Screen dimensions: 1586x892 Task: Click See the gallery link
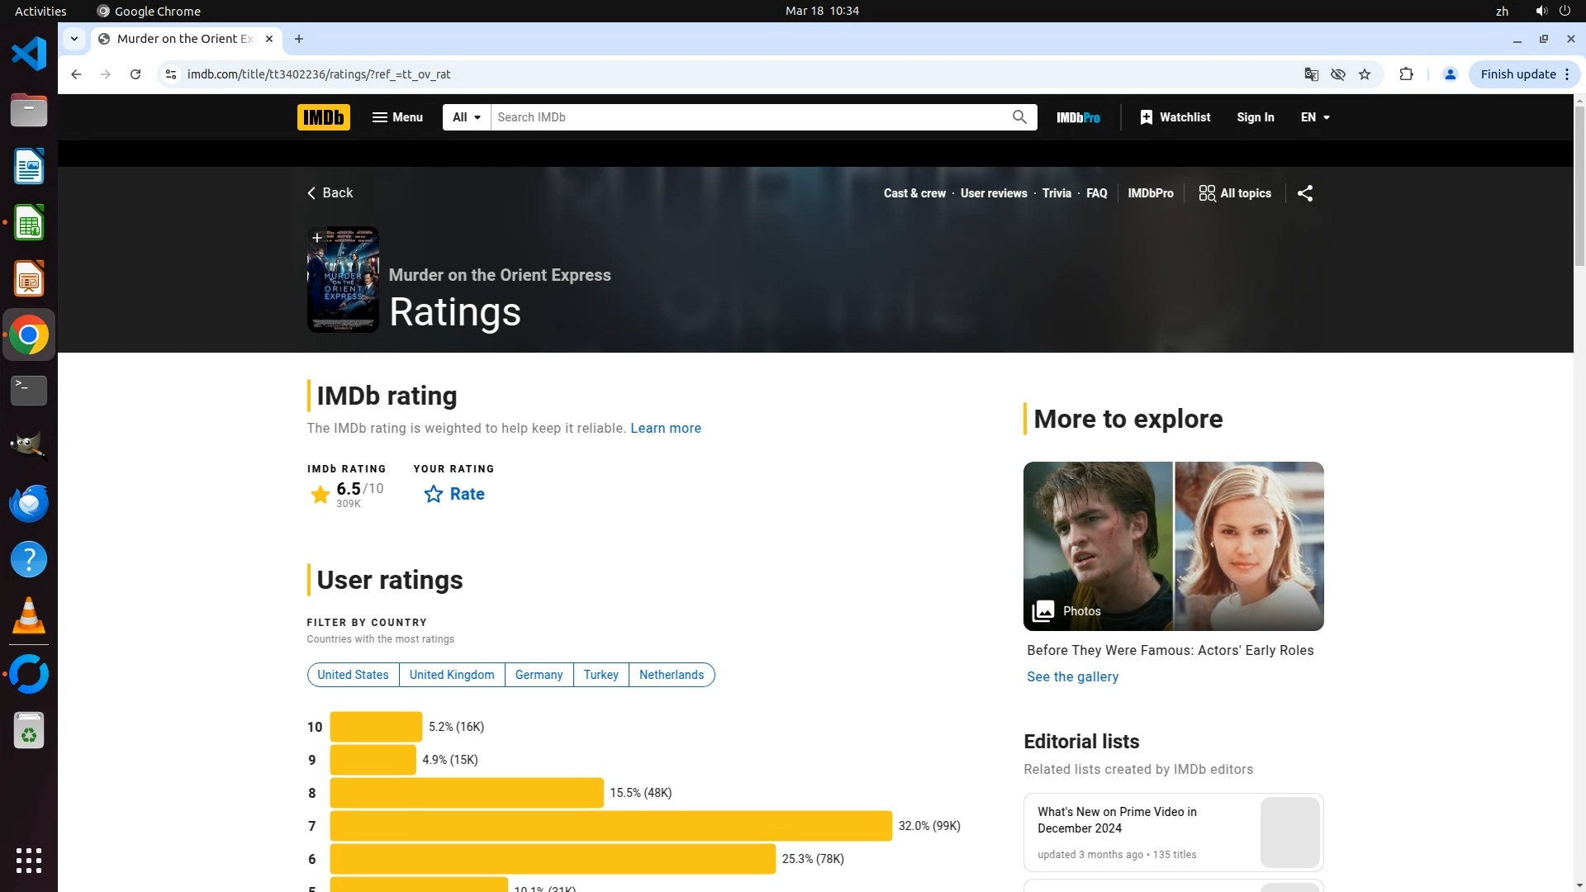coord(1072,676)
